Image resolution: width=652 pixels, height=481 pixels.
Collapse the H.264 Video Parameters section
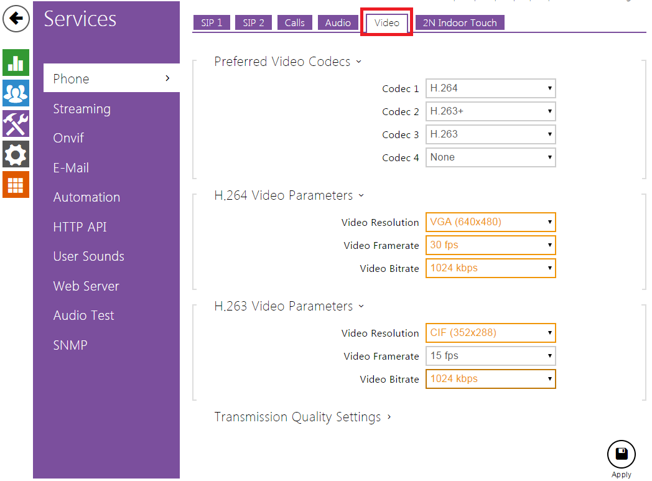tap(289, 195)
